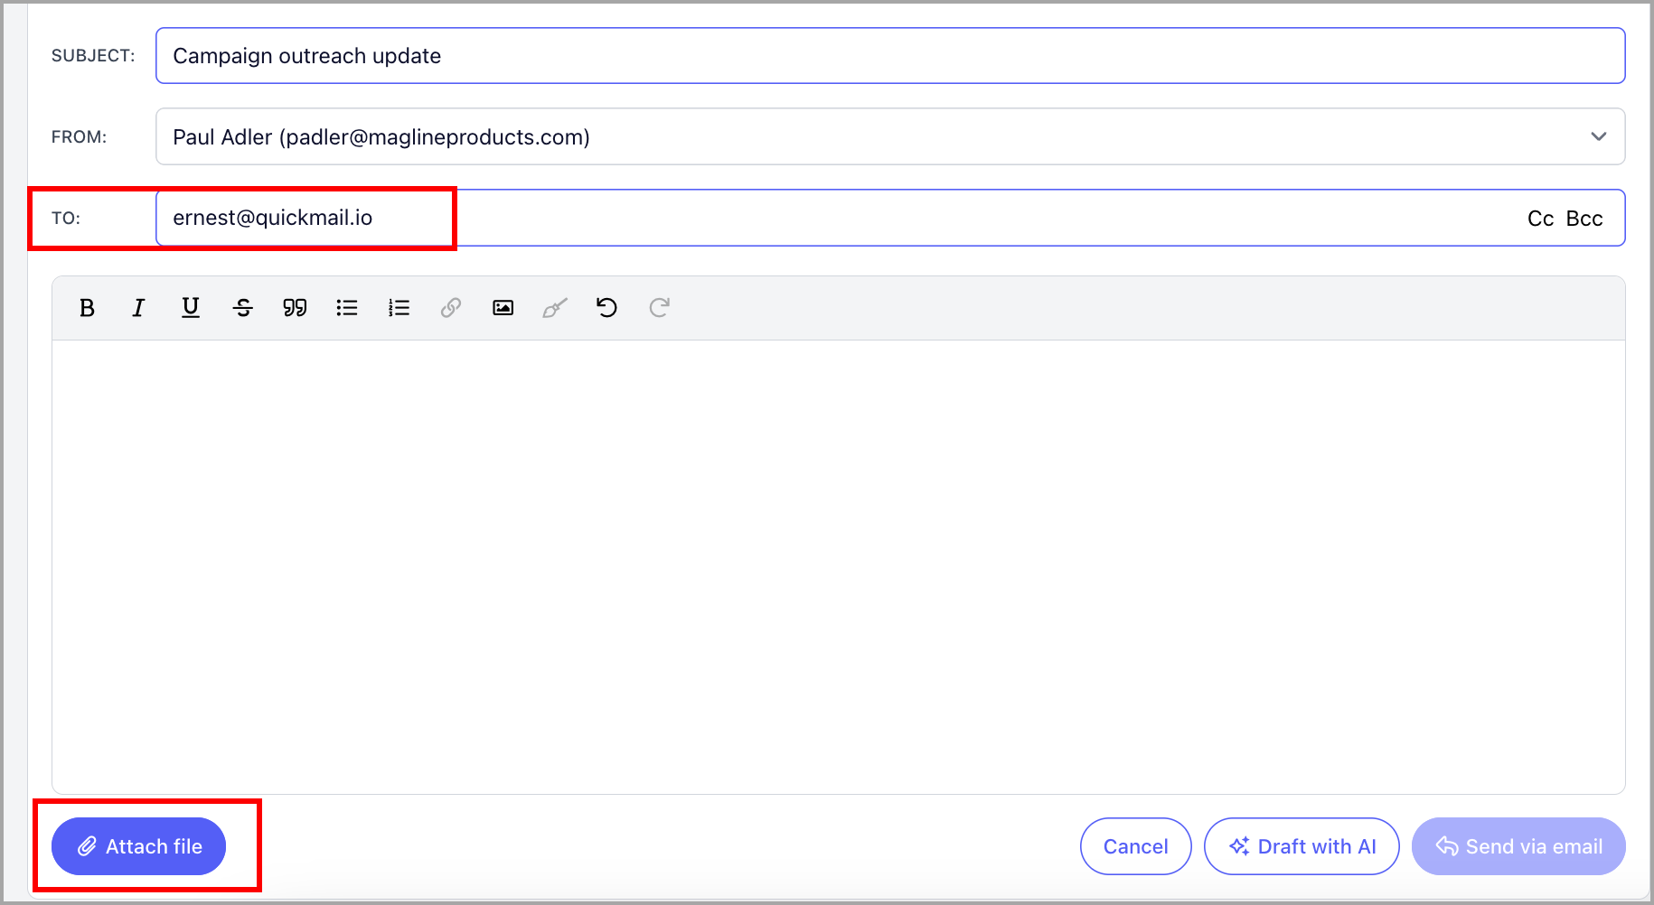This screenshot has height=905, width=1654.
Task: Click inside the message body editor
Action: (x=838, y=567)
